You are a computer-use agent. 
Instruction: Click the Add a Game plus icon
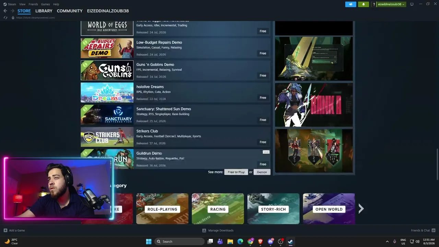tap(5, 231)
